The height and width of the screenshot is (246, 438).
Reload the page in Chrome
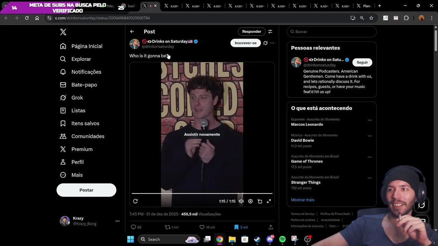(27, 18)
